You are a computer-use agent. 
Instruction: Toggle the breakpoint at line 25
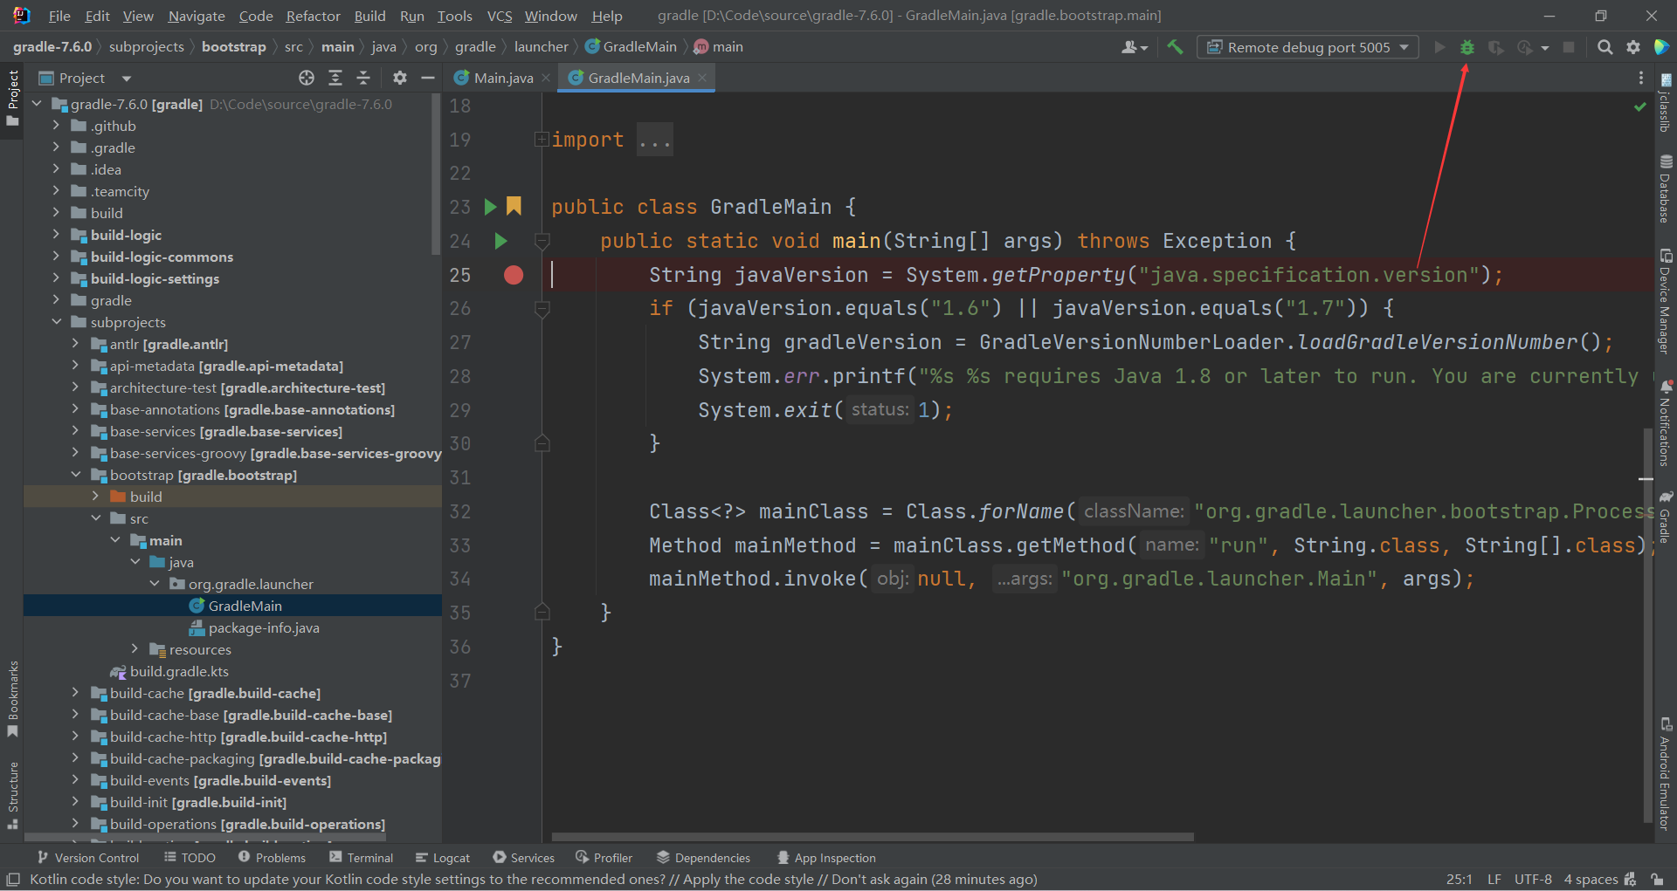[x=514, y=275]
